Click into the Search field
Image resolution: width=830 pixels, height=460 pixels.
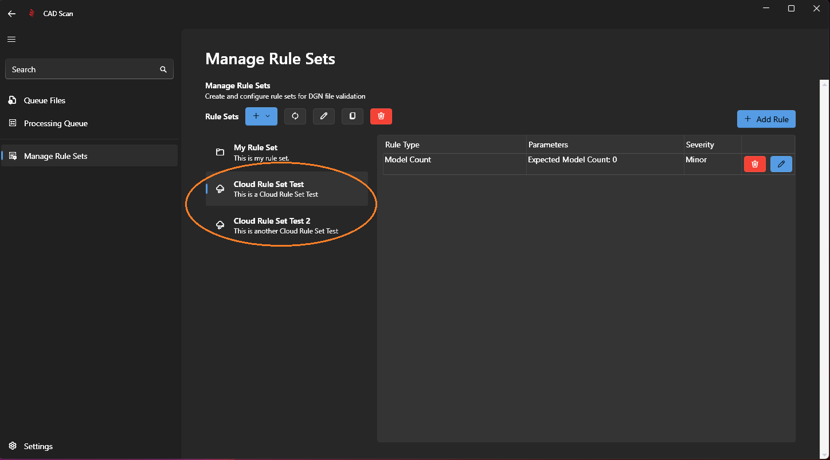(80, 69)
